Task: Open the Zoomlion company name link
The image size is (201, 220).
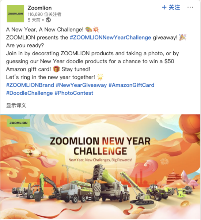Action: pyautogui.click(x=39, y=8)
